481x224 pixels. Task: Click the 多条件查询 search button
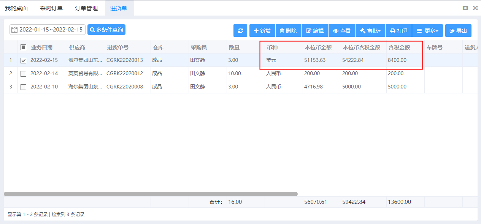coord(106,30)
